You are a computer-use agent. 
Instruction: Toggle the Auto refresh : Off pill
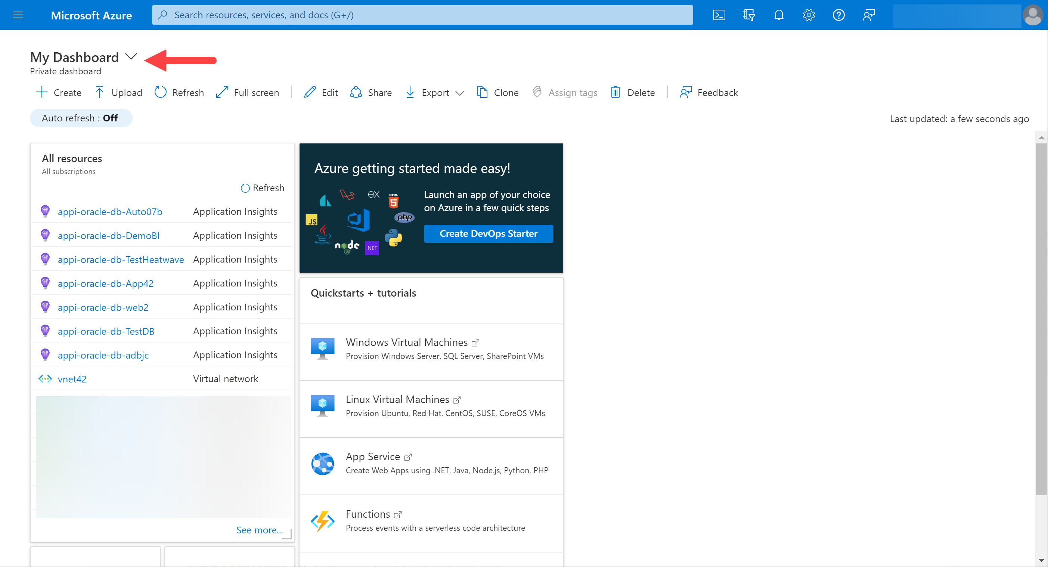(81, 118)
